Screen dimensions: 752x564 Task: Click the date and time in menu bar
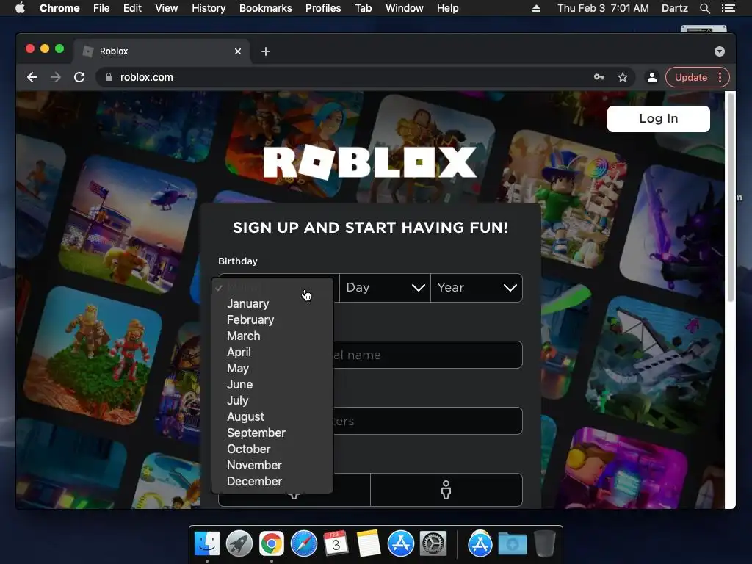(603, 8)
